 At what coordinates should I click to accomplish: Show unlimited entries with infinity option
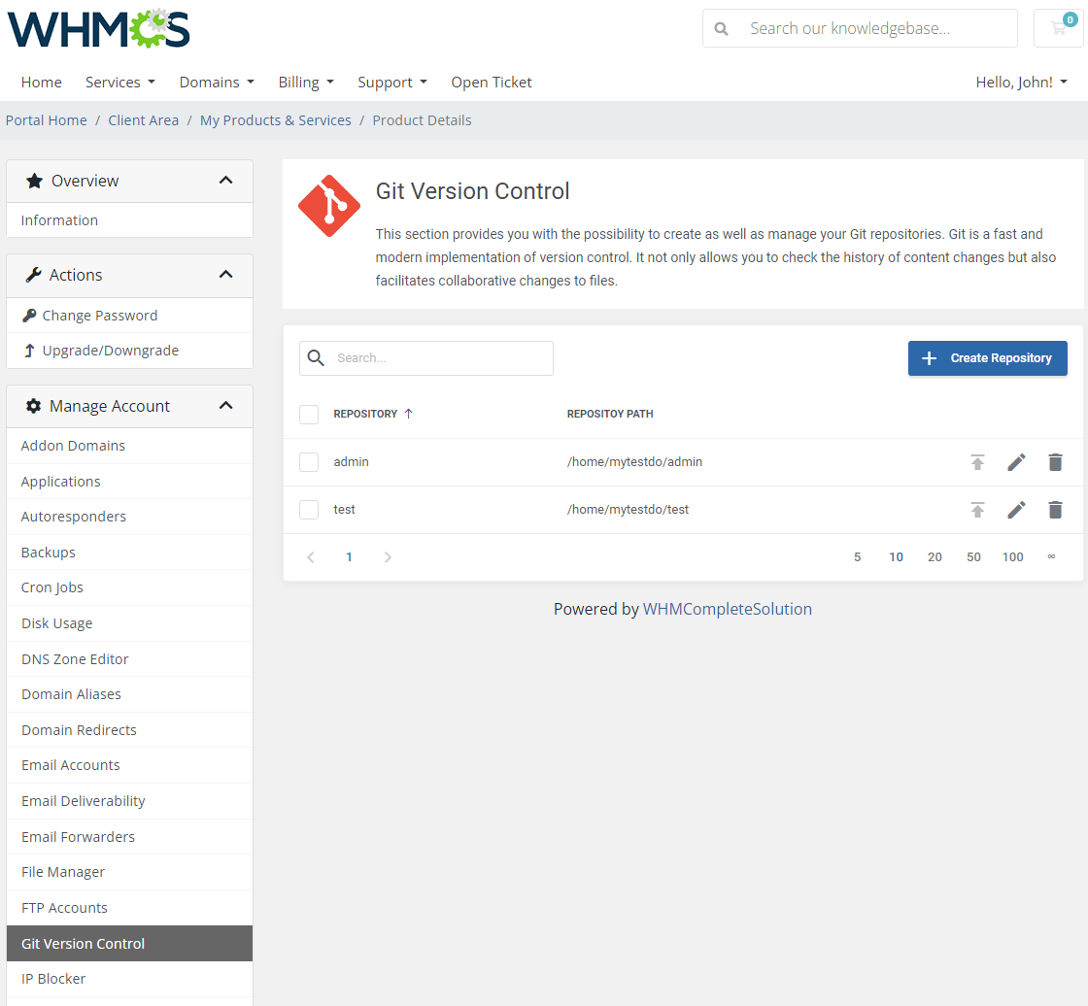point(1052,557)
